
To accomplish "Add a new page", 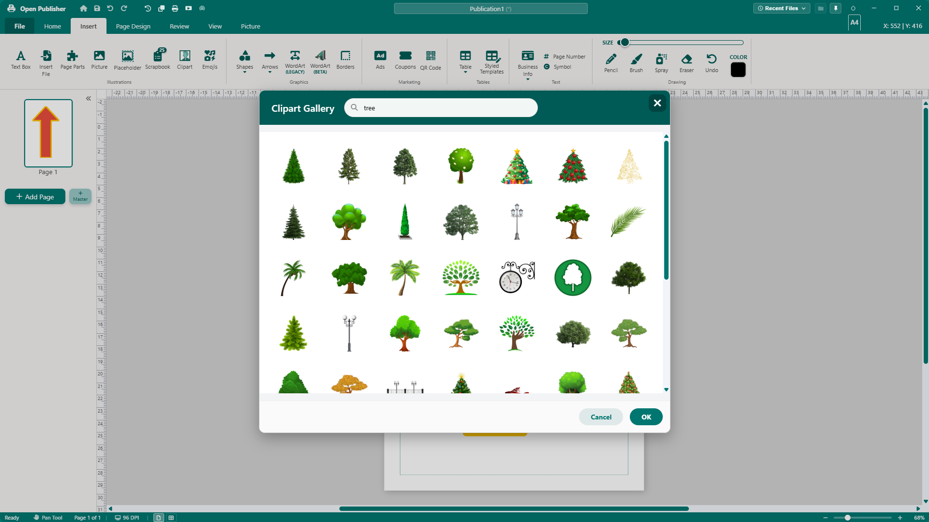I will [35, 196].
